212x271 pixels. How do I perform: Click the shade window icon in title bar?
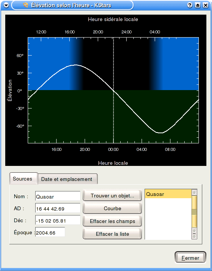pos(197,5)
